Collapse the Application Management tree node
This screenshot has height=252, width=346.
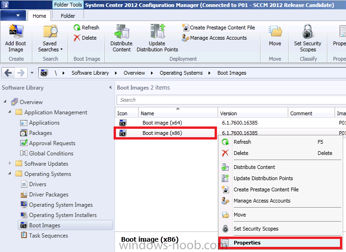[10, 112]
